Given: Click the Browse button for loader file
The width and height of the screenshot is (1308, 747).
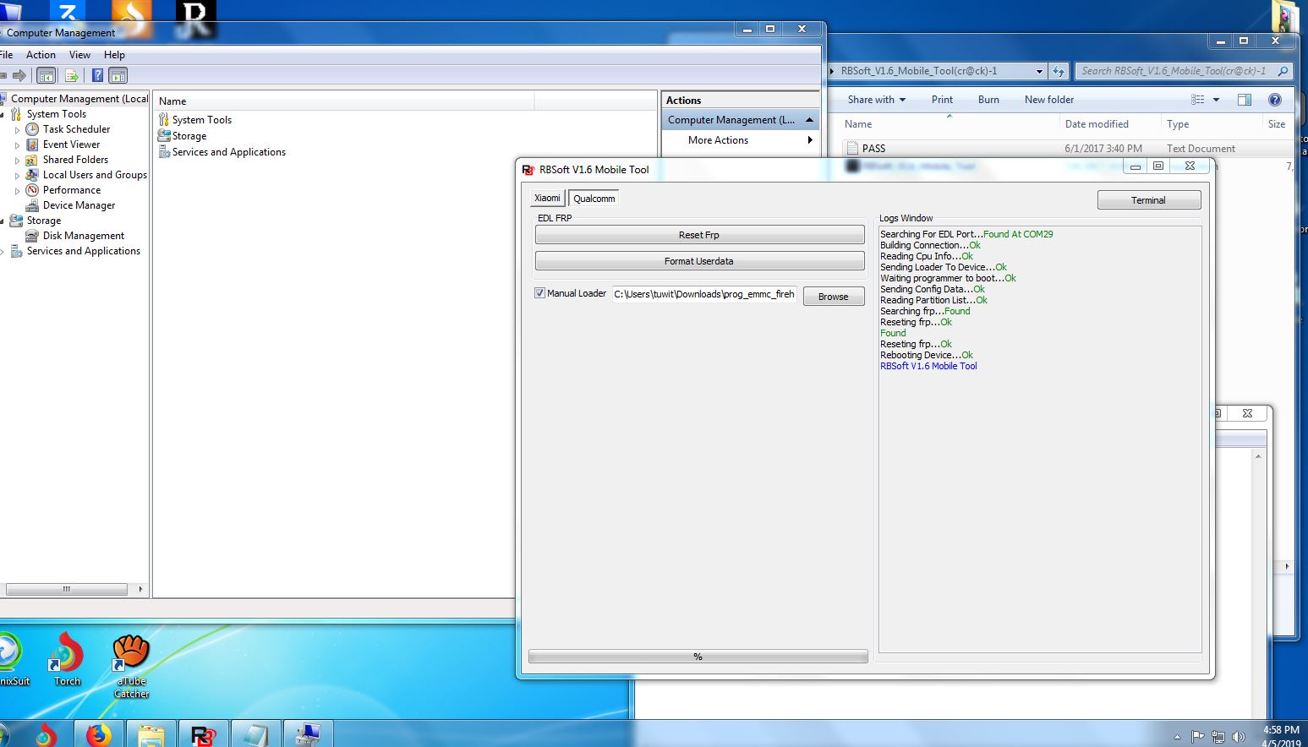Looking at the screenshot, I should point(833,297).
